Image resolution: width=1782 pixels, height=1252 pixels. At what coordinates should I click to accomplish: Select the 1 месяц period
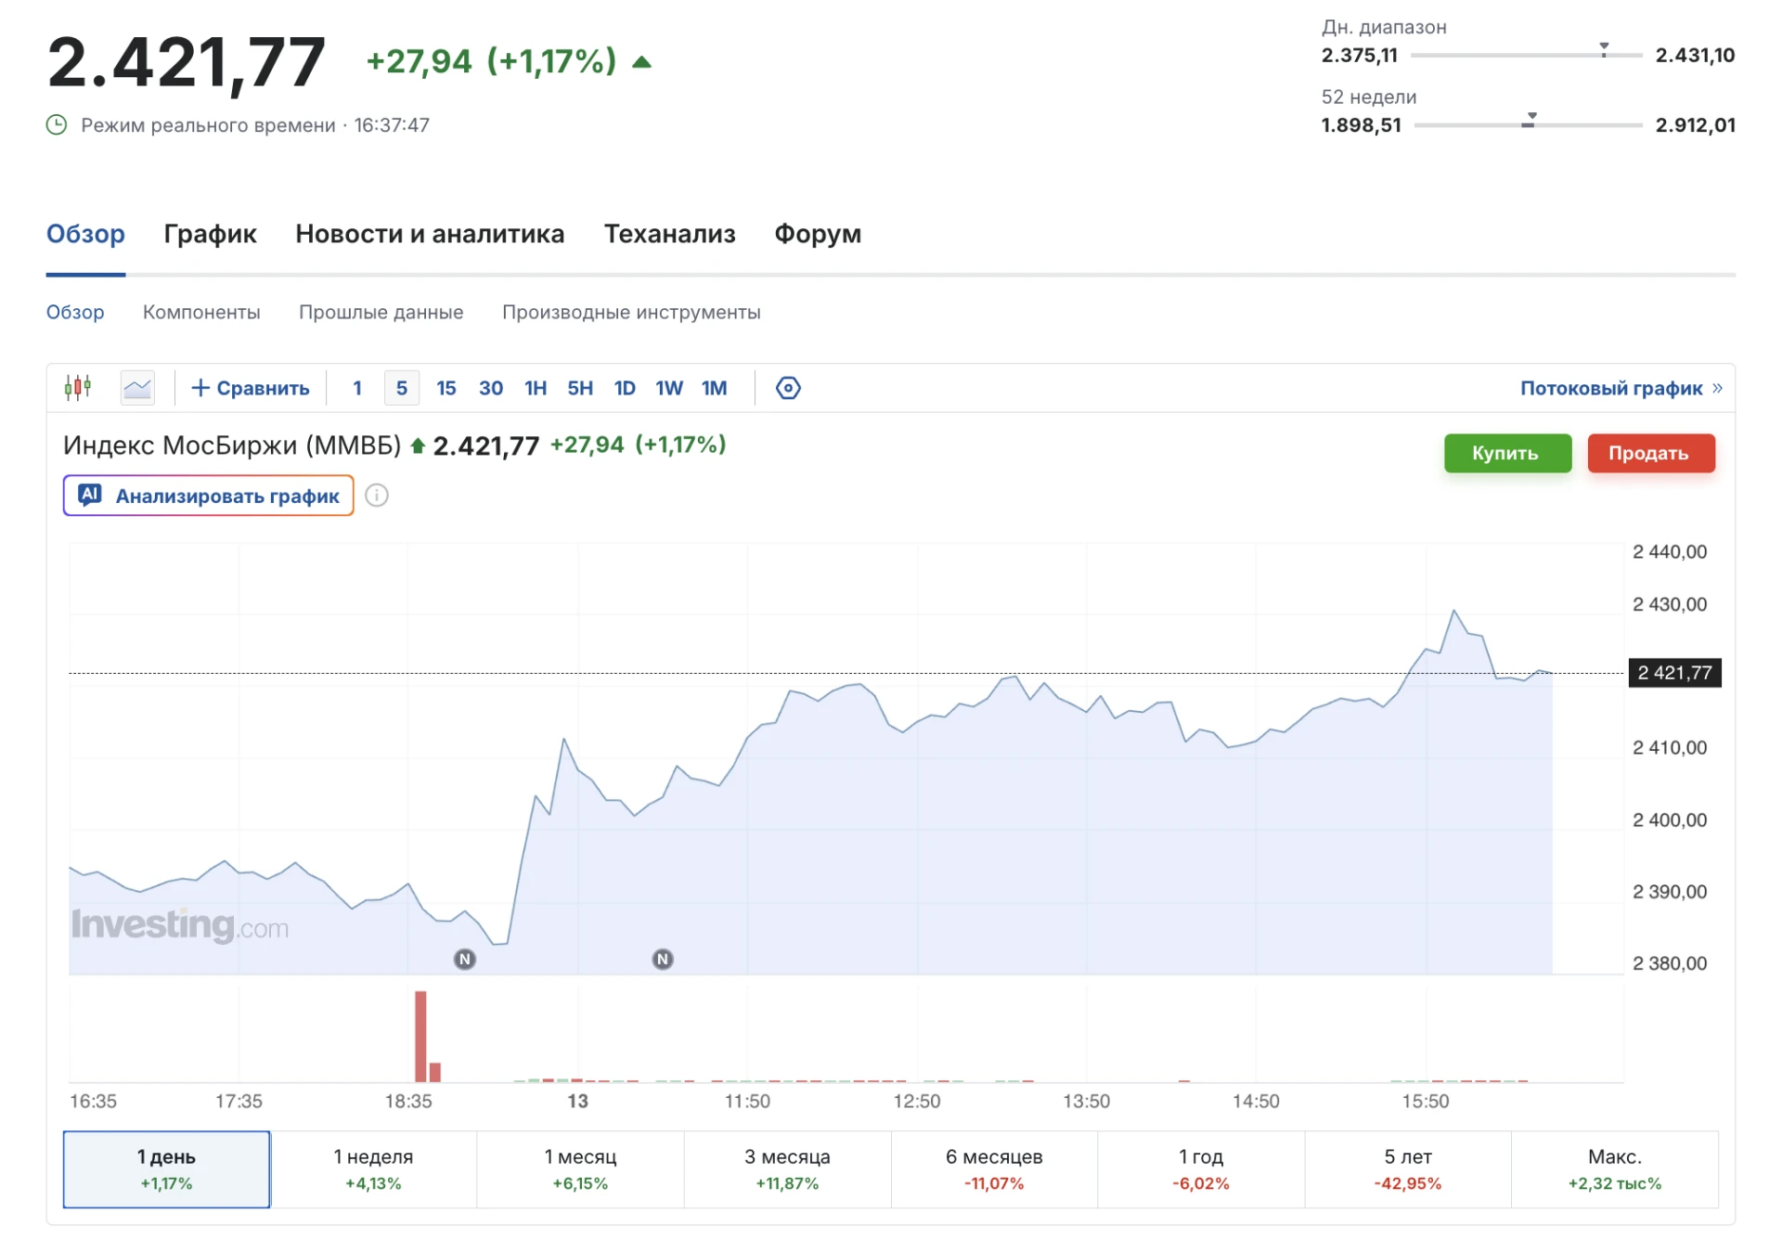580,1169
